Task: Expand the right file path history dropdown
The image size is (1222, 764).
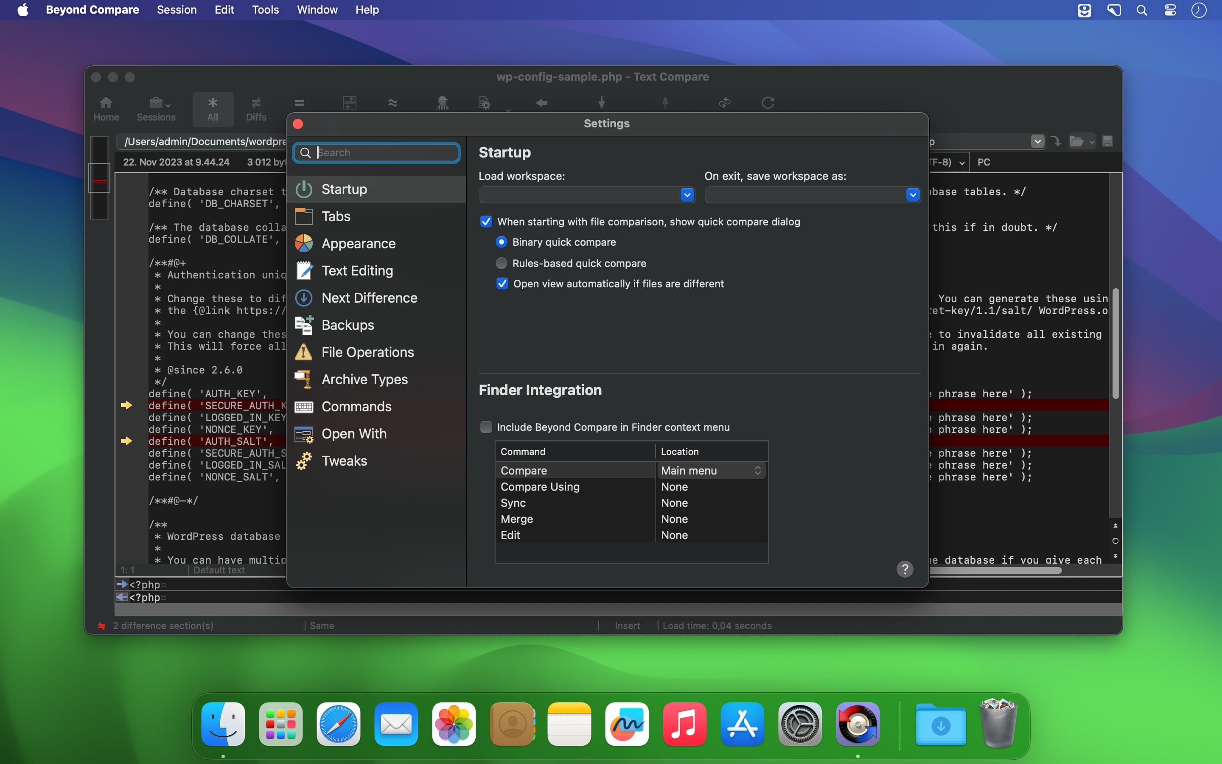Action: pyautogui.click(x=1038, y=141)
